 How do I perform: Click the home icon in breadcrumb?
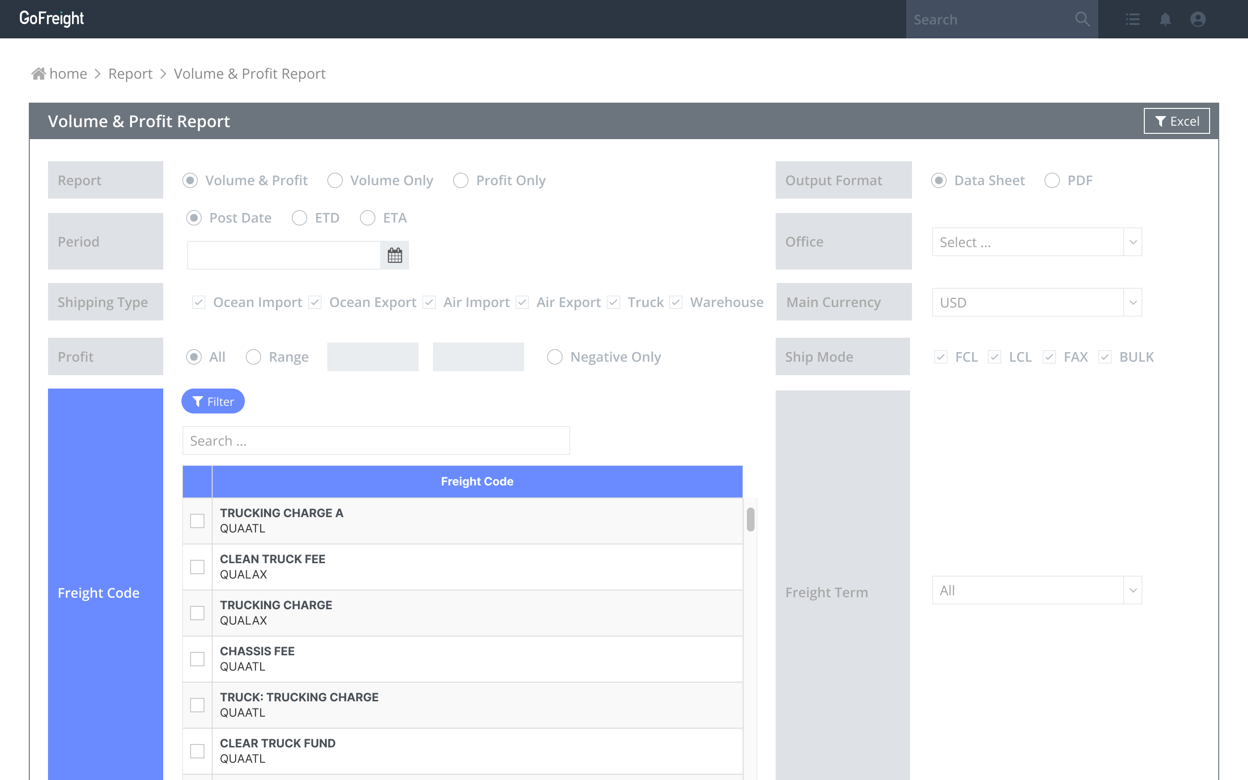pos(39,74)
